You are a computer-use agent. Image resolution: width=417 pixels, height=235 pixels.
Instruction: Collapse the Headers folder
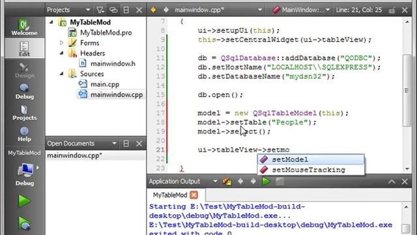pos(61,53)
